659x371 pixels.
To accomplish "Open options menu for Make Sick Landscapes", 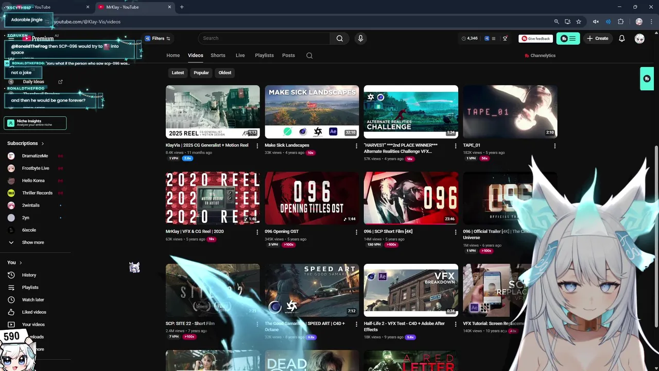I will click(356, 146).
